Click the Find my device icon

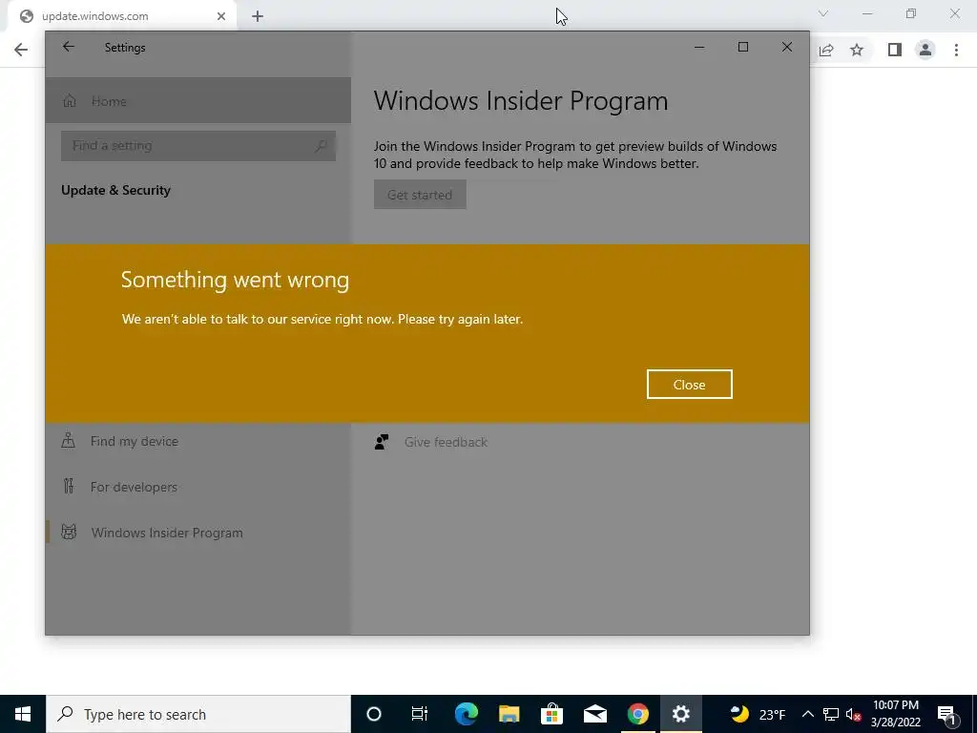[69, 441]
